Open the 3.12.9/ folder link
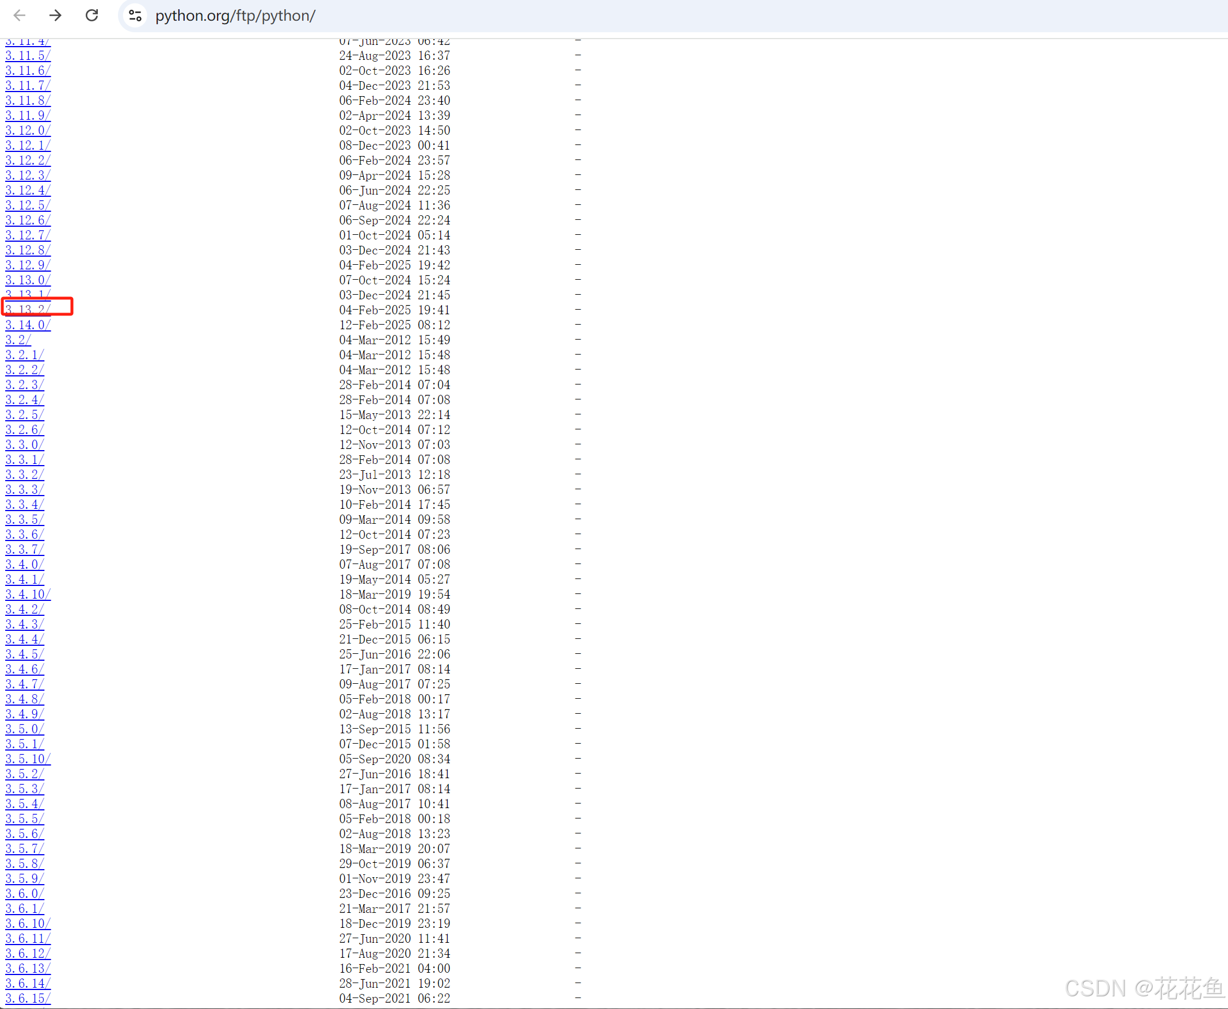 point(28,265)
